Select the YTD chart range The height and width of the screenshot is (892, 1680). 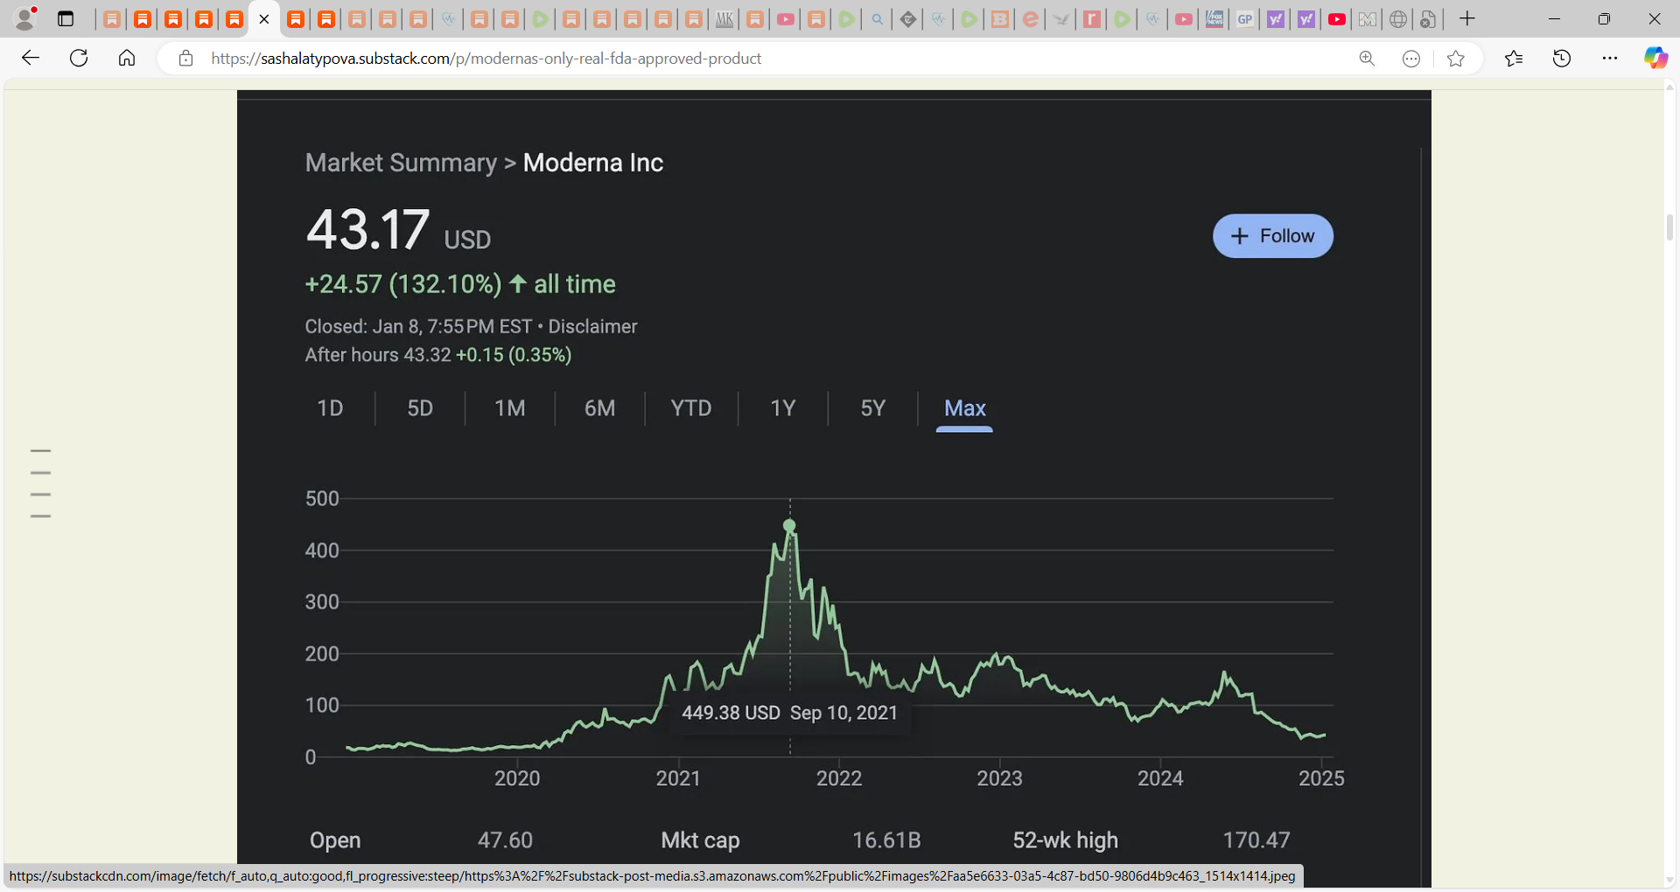tap(691, 408)
